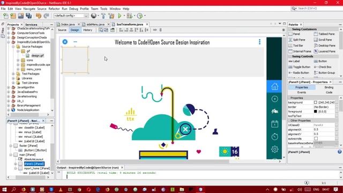Click the search magnifier icon at top right
Screen dimensions: 343x193
(x=293, y=9)
